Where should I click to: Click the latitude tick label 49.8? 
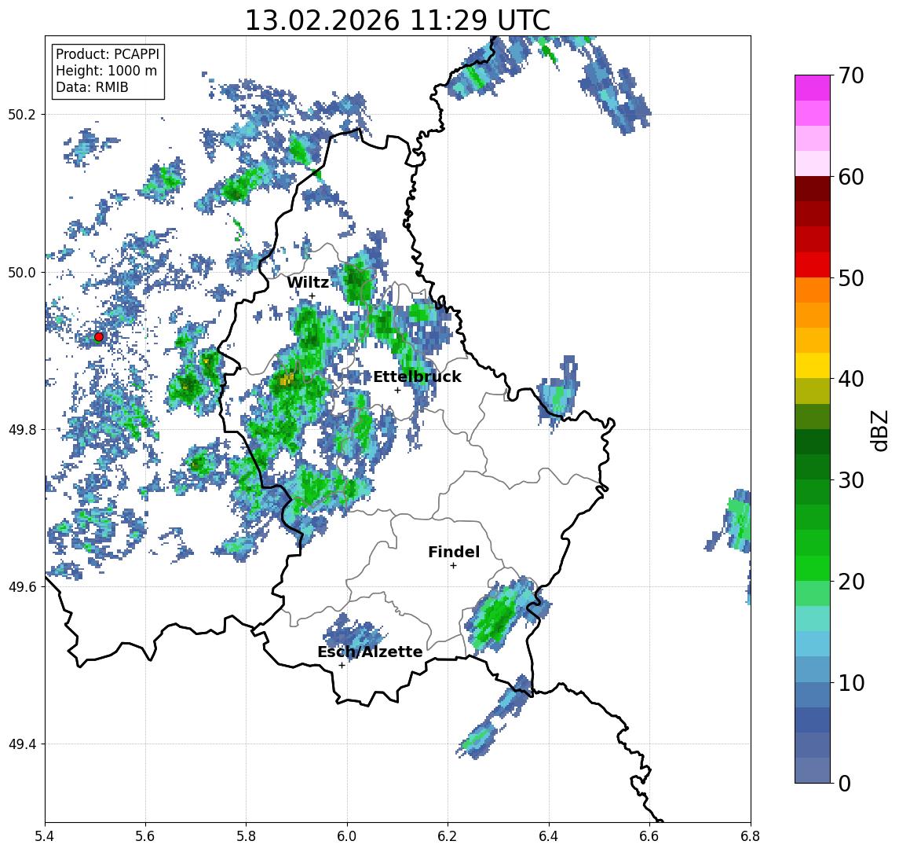(21, 429)
